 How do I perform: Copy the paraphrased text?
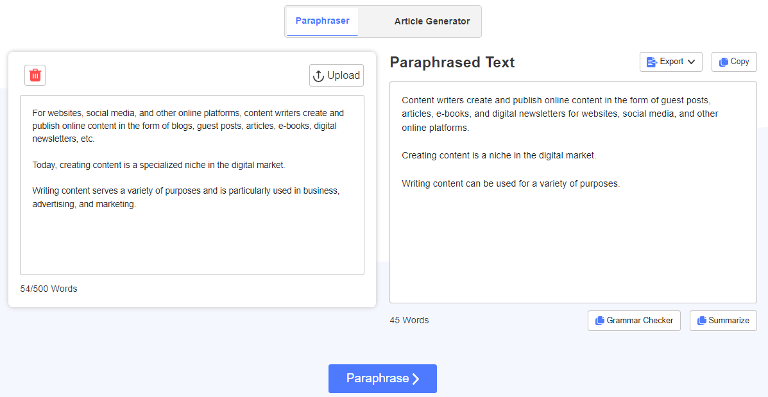[x=734, y=62]
